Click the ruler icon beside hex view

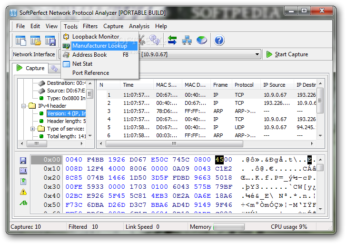click(23, 171)
